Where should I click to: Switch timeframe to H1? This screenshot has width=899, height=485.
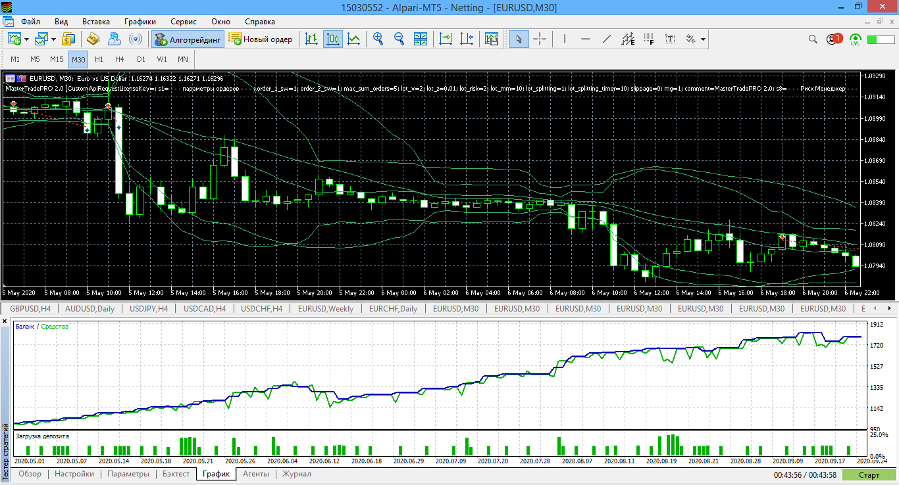tap(99, 60)
